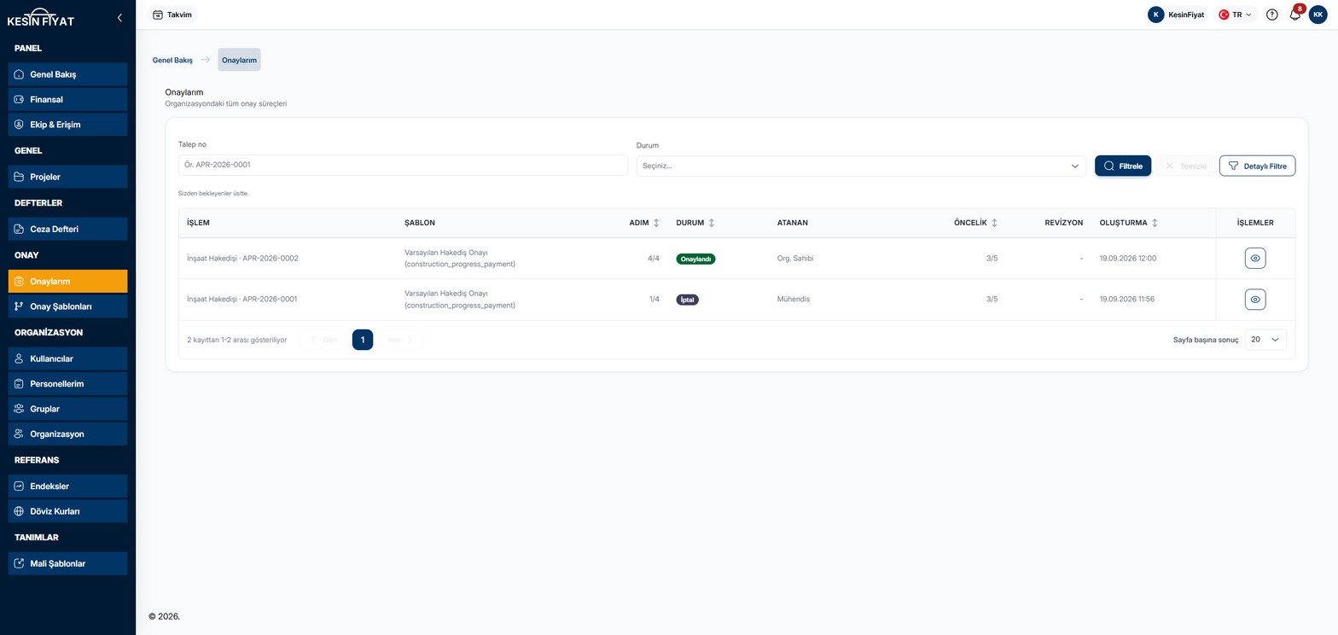
Task: Open Ceza Defteri sidebar item
Action: 67,229
